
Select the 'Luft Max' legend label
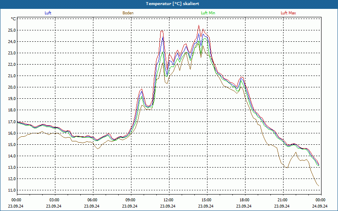point(288,13)
